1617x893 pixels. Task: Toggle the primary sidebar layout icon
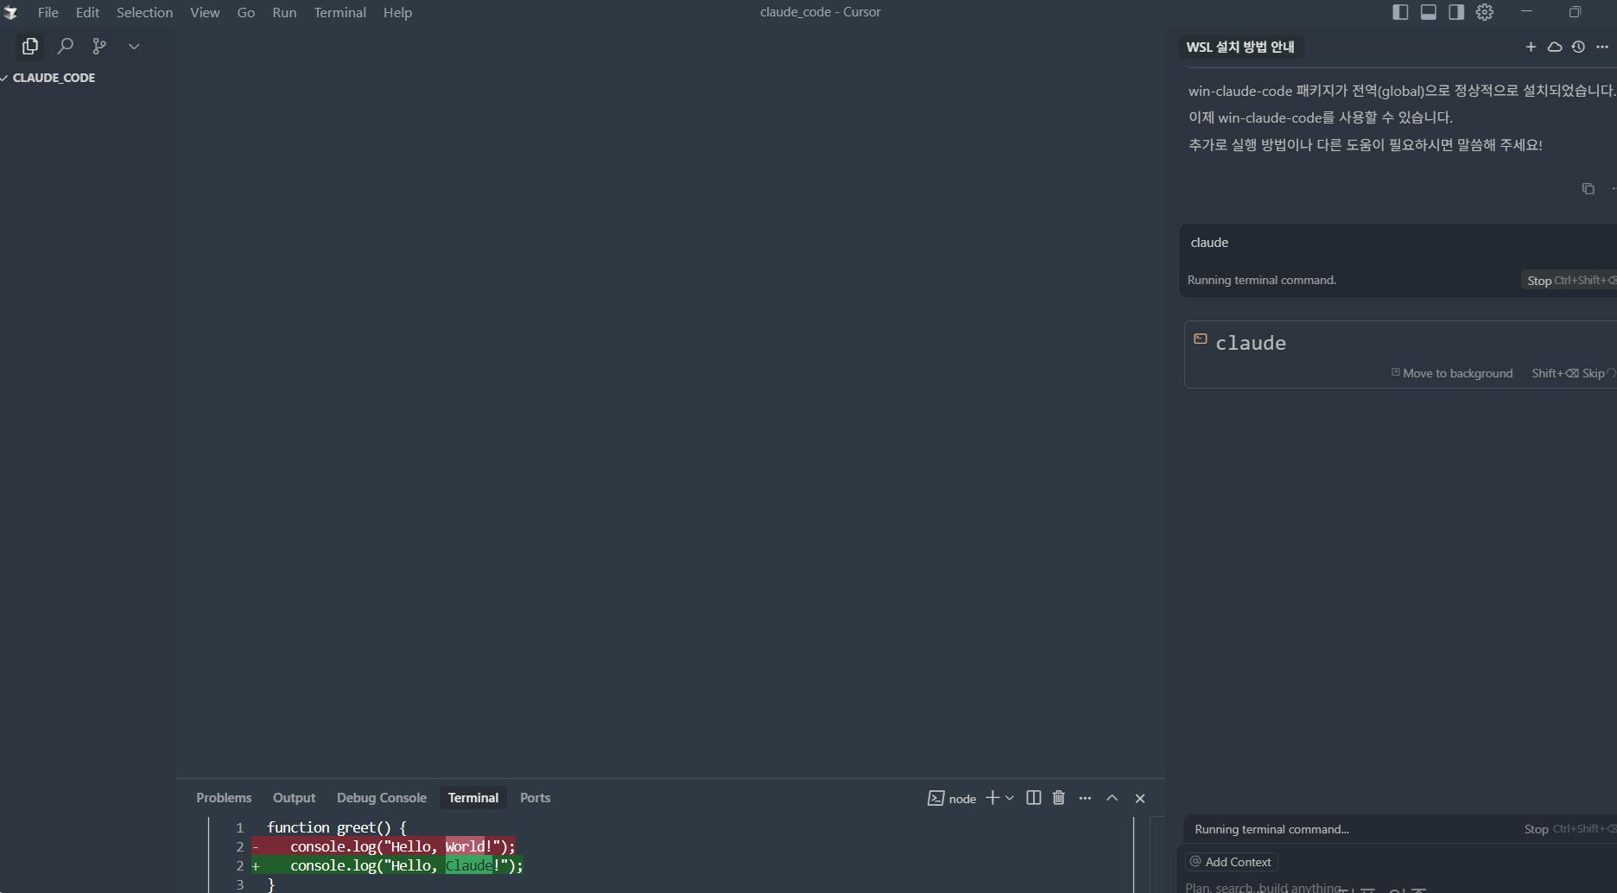[1400, 12]
